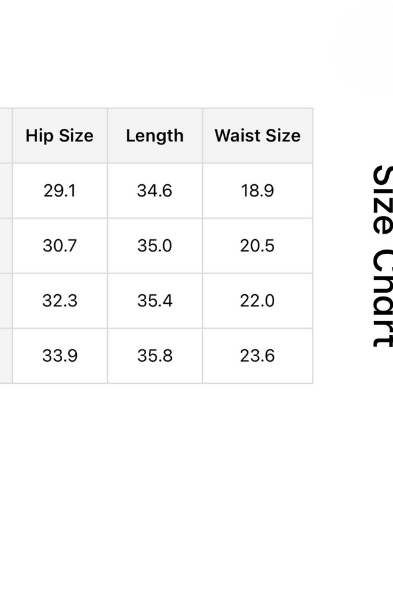Click the Waist Size column header

tap(257, 135)
